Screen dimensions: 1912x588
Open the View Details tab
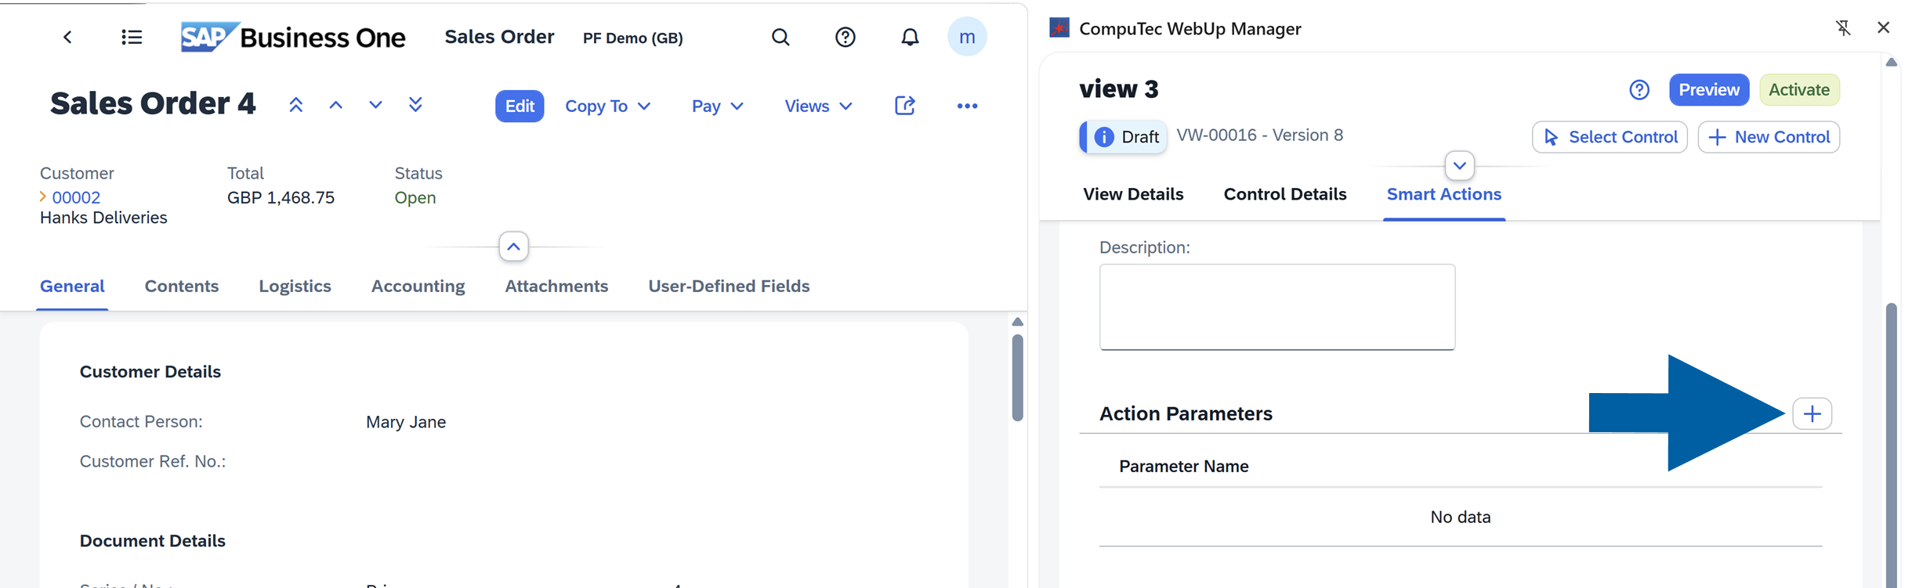point(1133,194)
